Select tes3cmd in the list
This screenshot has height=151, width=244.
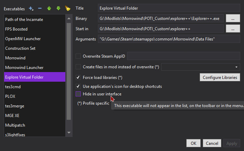pos(35,87)
